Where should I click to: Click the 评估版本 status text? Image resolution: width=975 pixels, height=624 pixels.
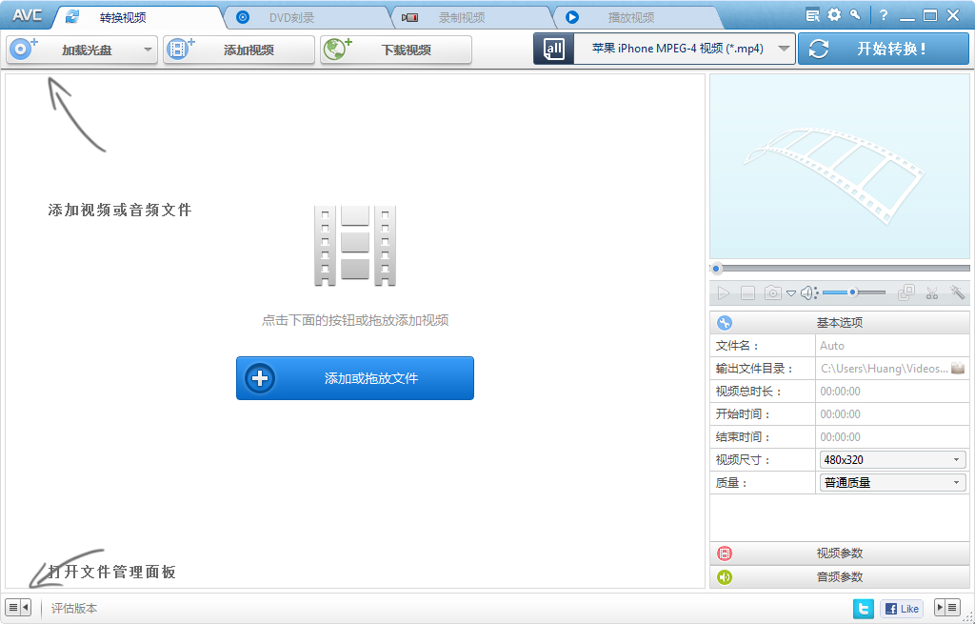coord(74,609)
